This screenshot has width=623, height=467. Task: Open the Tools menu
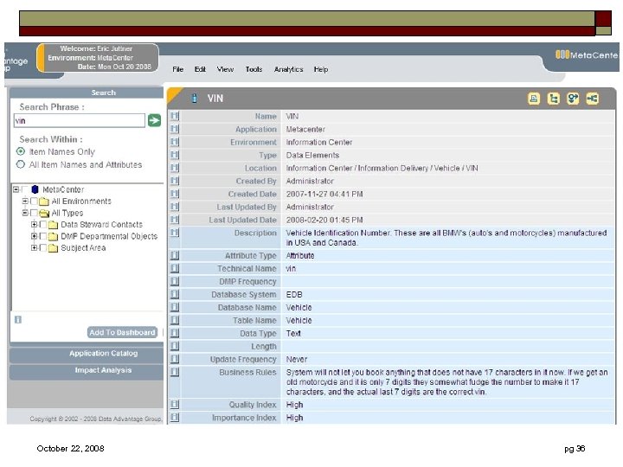pyautogui.click(x=254, y=69)
